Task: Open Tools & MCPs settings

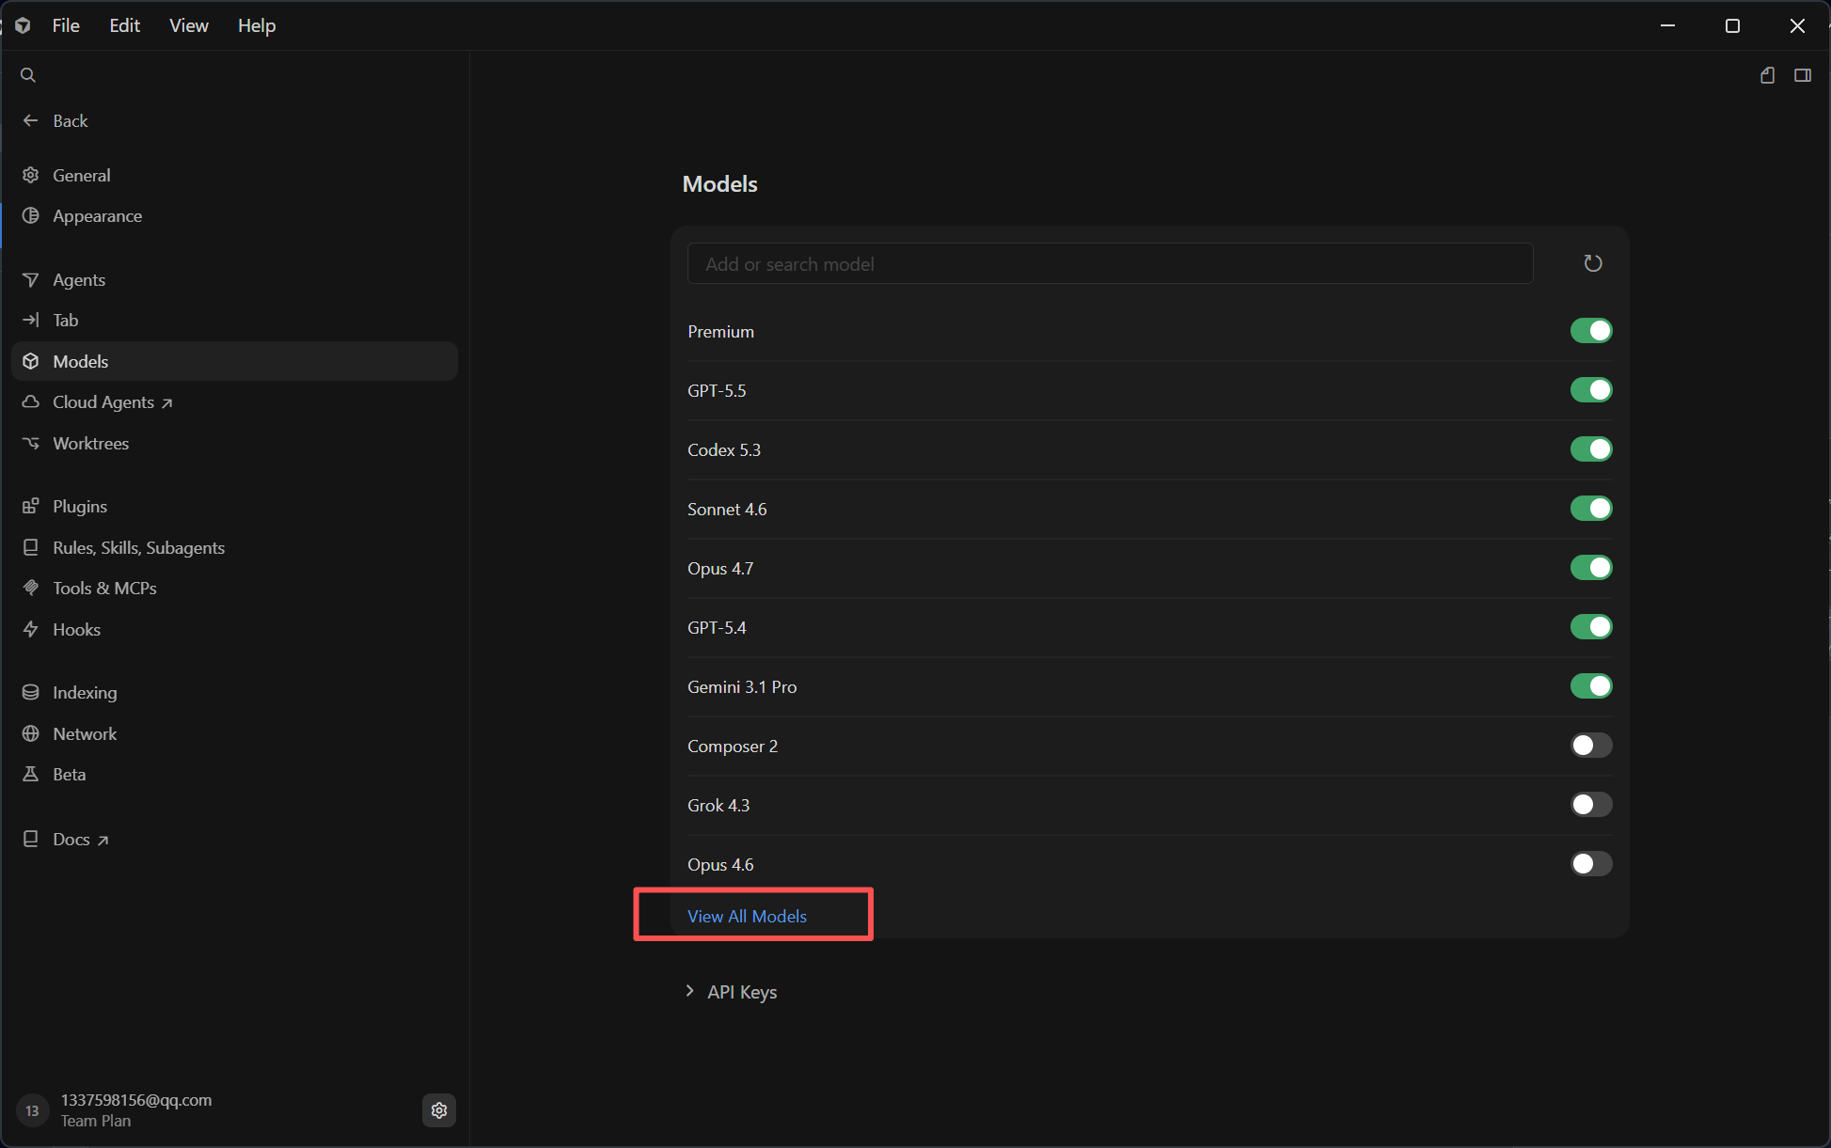Action: pyautogui.click(x=234, y=588)
